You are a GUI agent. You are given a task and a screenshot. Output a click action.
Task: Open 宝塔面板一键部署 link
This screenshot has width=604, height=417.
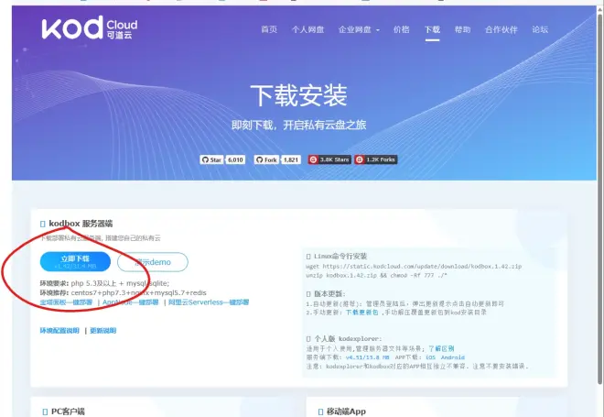click(x=66, y=302)
